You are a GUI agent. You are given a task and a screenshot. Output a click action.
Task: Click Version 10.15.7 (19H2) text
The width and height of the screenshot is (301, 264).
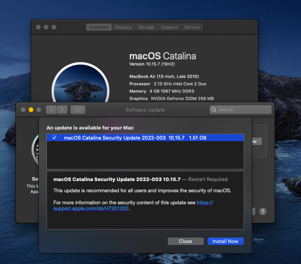point(152,64)
